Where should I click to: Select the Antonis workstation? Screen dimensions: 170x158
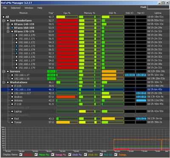pyautogui.click(x=85, y=100)
